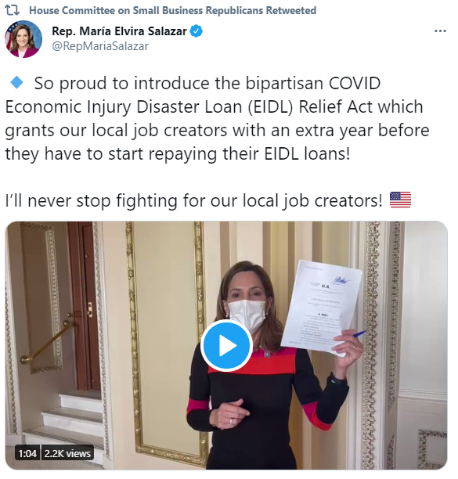
Task: Click the 1:04 video duration badge
Action: pos(27,454)
